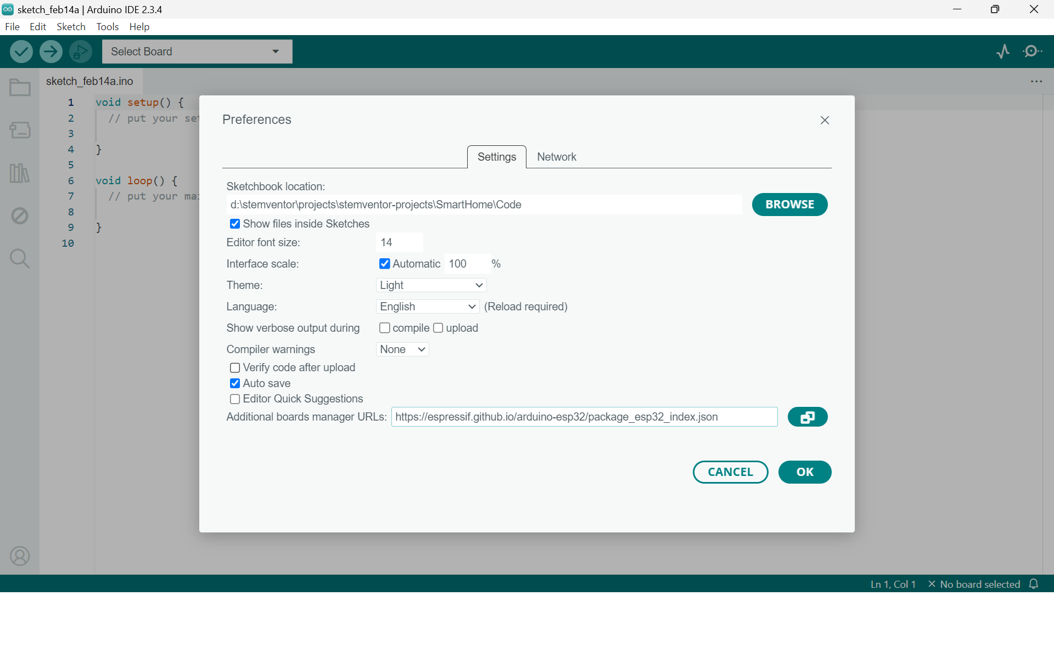Click line number 10 in the editor gutter

click(68, 243)
